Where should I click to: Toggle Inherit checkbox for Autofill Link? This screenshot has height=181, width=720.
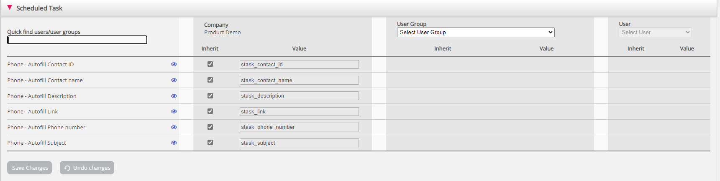click(x=210, y=111)
